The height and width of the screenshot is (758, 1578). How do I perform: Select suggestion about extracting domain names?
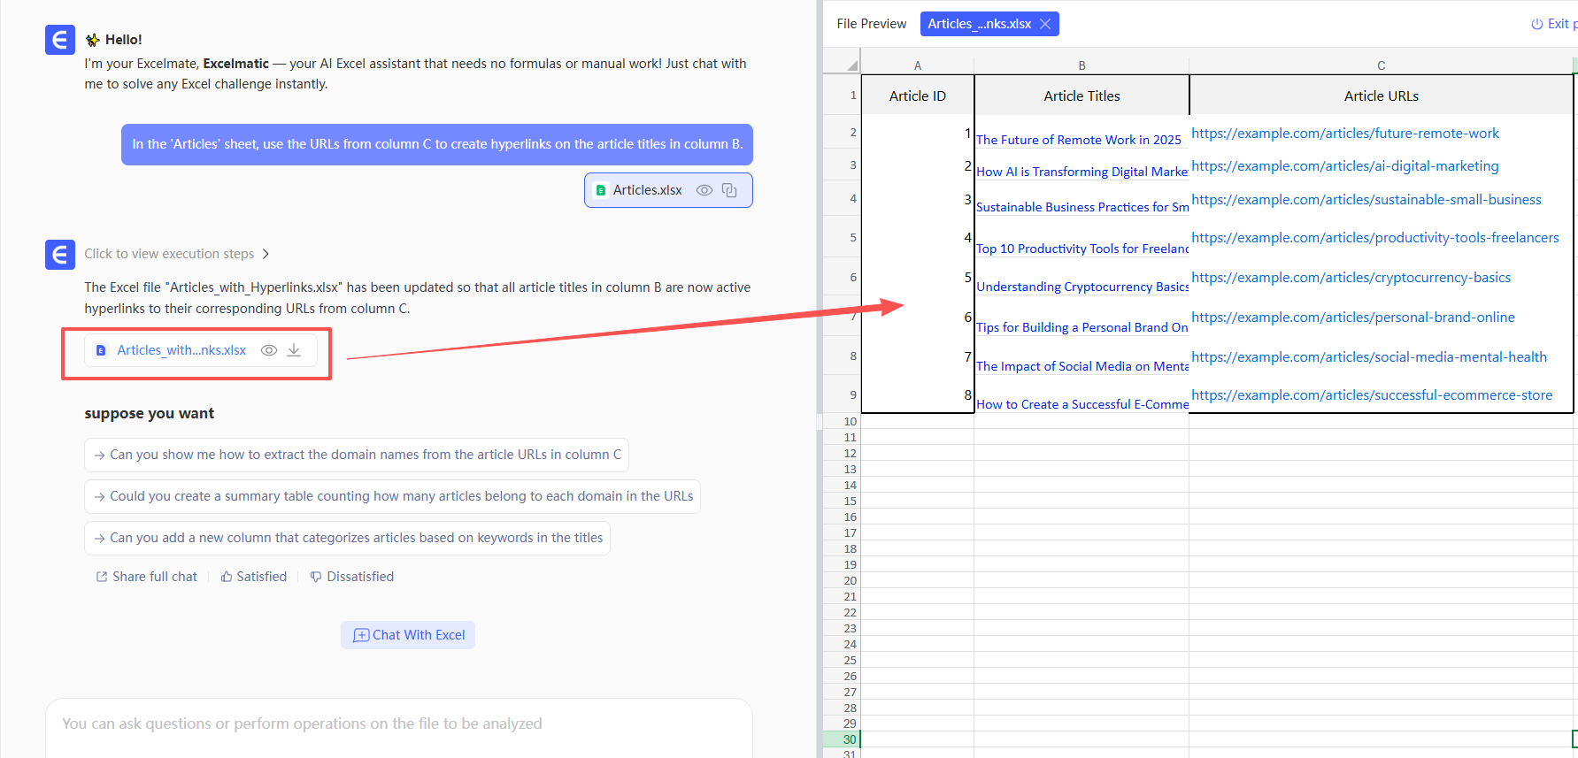[x=357, y=455]
